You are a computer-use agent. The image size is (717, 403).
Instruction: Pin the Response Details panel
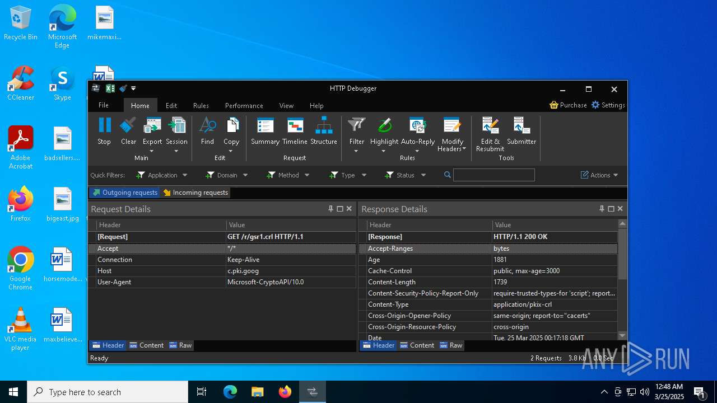602,209
